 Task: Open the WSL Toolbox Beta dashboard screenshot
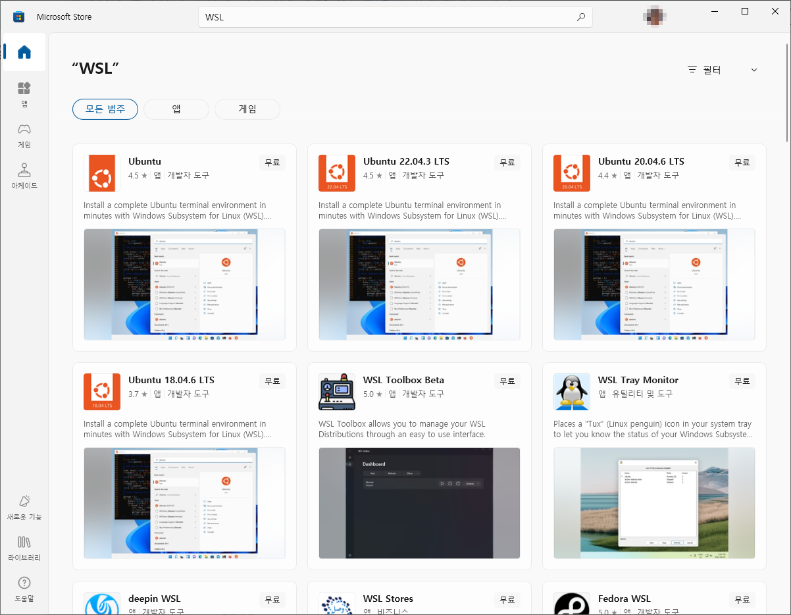pos(419,503)
